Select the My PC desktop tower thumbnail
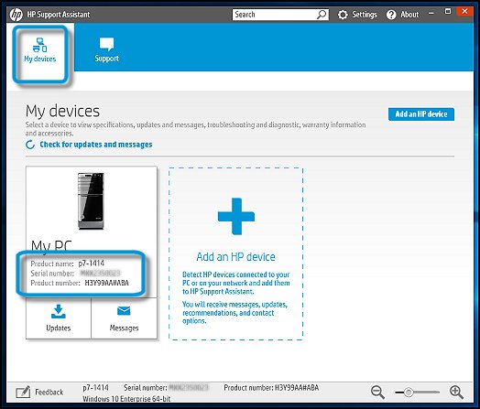This screenshot has height=409, width=480. click(91, 201)
